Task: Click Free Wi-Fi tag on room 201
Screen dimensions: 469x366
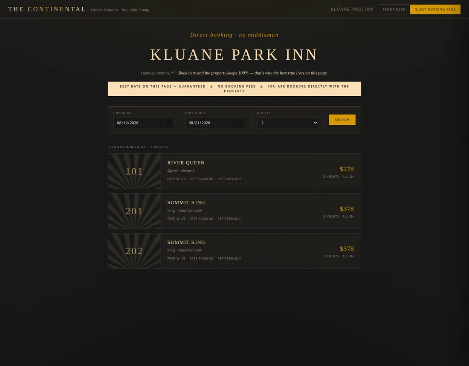Action: point(176,219)
